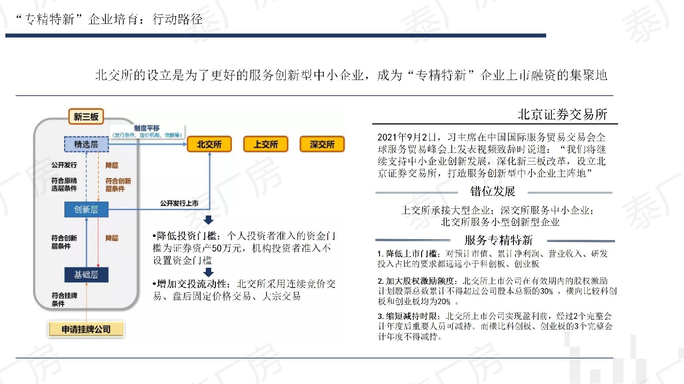
Task: Select the 降低投资门槛 bullet text
Action: 244,248
